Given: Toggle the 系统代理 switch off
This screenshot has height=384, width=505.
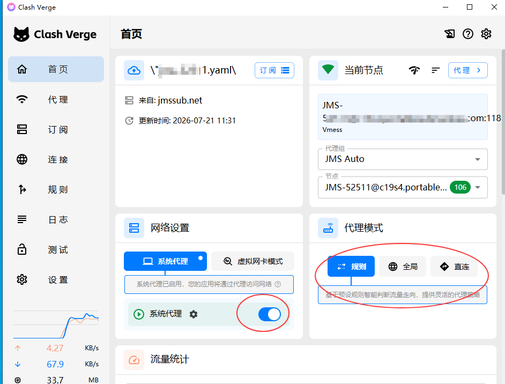Looking at the screenshot, I should click(270, 314).
